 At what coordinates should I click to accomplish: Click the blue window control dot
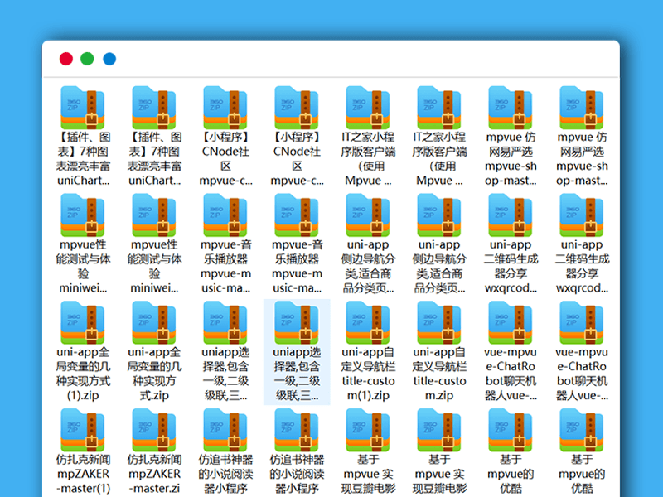pyautogui.click(x=109, y=59)
